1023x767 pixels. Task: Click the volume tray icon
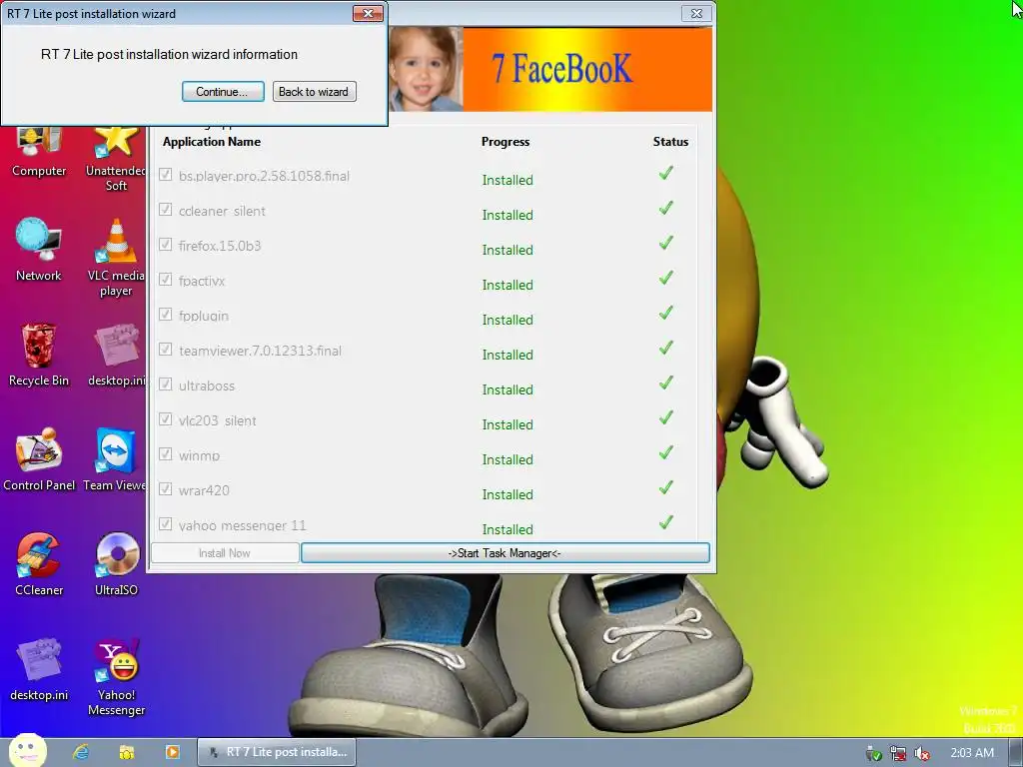922,753
